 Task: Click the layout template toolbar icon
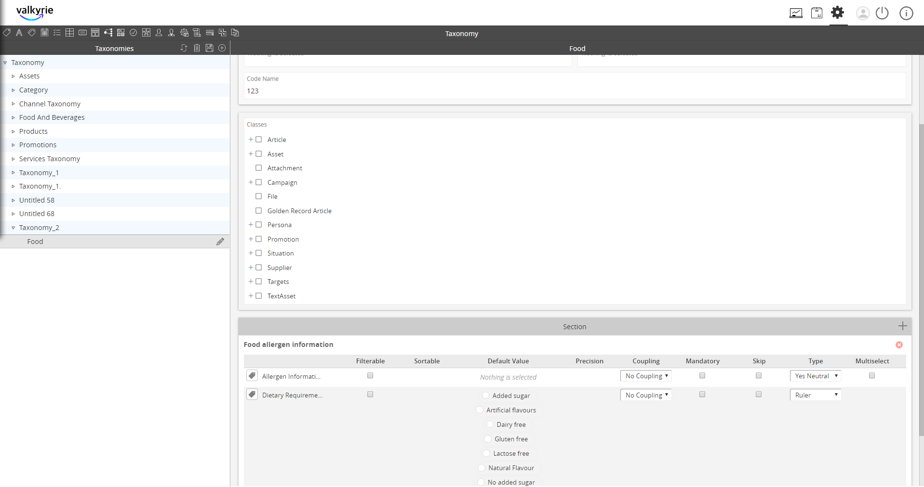point(95,33)
